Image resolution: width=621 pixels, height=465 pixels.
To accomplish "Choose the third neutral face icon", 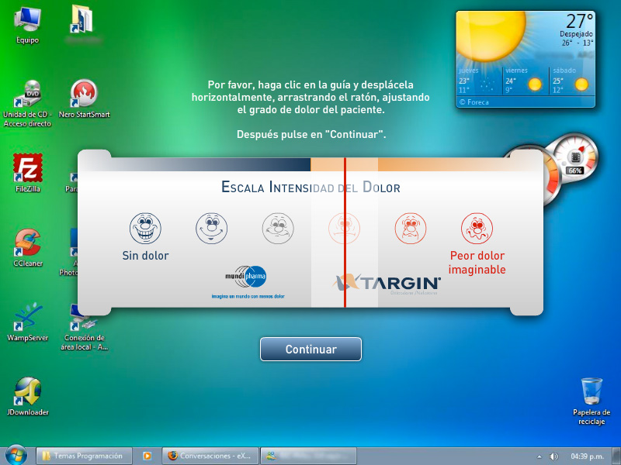I will pos(277,228).
